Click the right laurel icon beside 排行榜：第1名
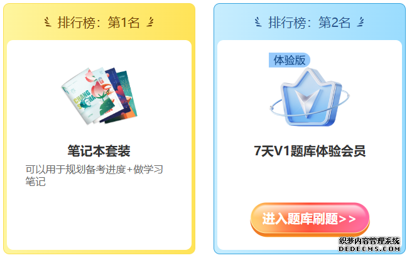The image size is (407, 258). [150, 22]
